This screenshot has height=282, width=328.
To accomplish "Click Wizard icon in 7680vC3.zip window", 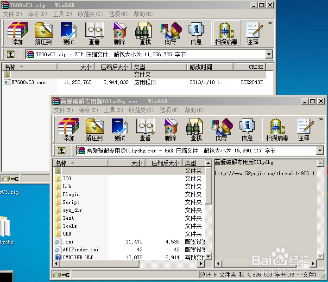I will click(x=170, y=33).
